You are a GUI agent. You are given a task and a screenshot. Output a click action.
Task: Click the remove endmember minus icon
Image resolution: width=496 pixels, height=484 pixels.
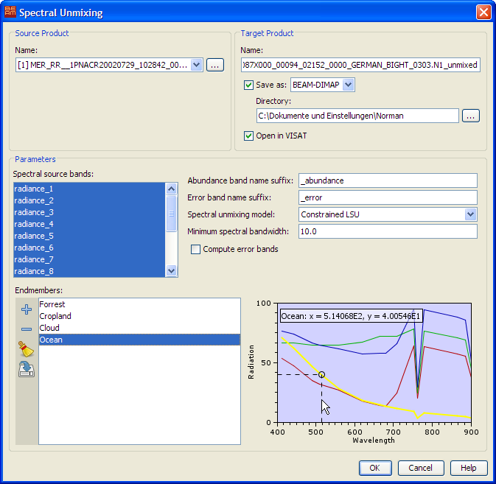pyautogui.click(x=27, y=329)
